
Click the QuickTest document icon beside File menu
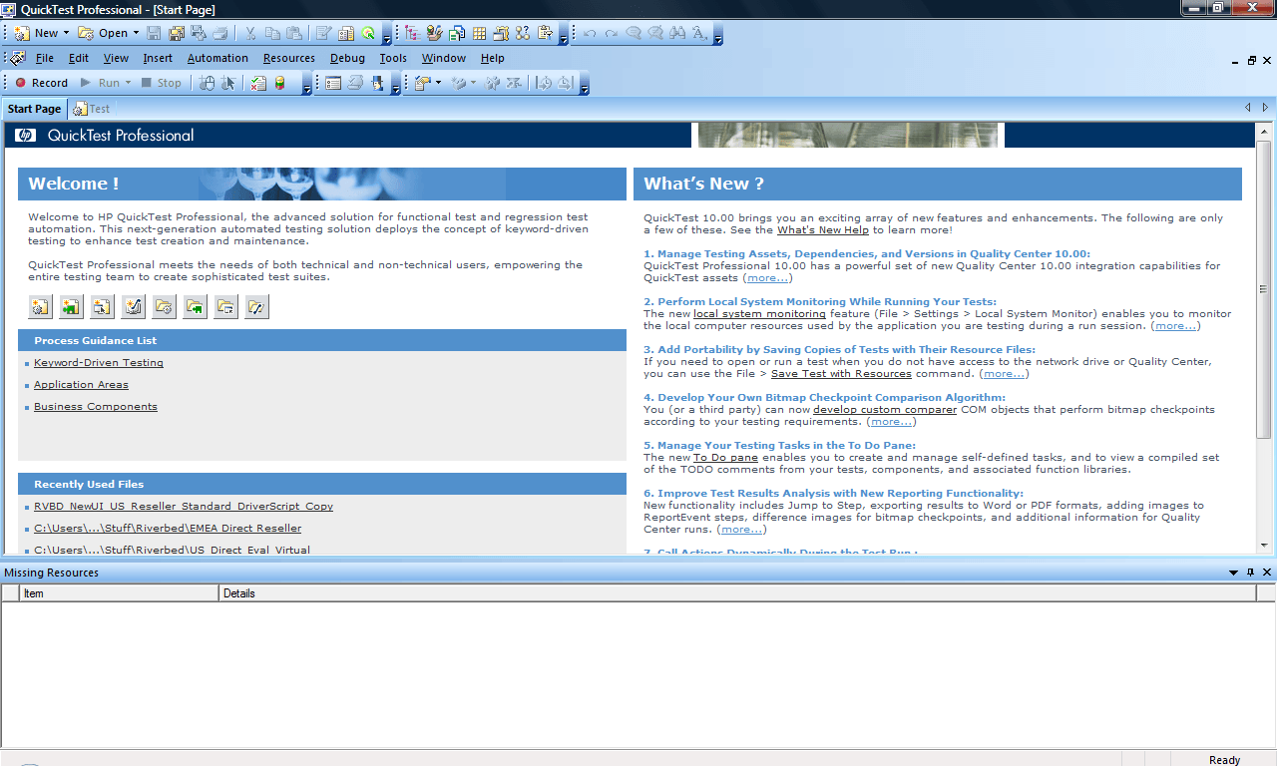18,58
